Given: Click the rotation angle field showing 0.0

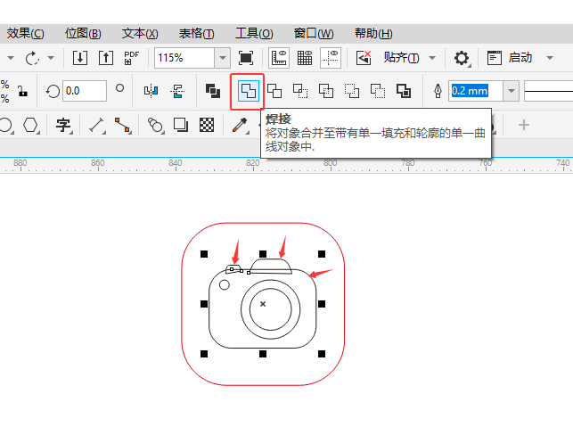Looking at the screenshot, I should click(85, 91).
